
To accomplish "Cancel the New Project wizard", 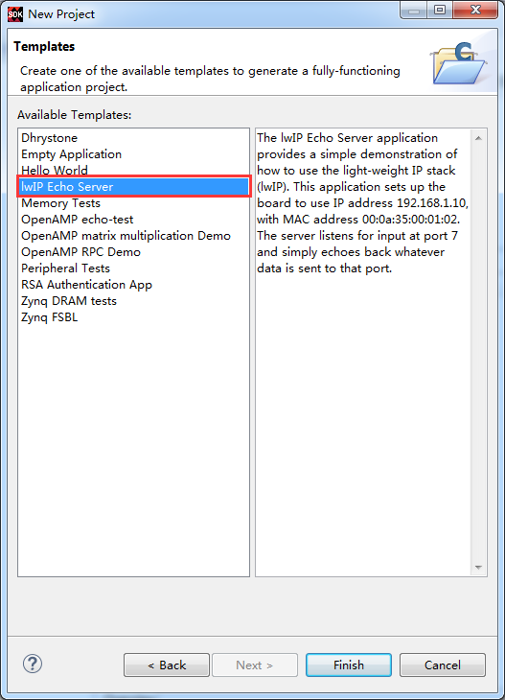I will [442, 665].
